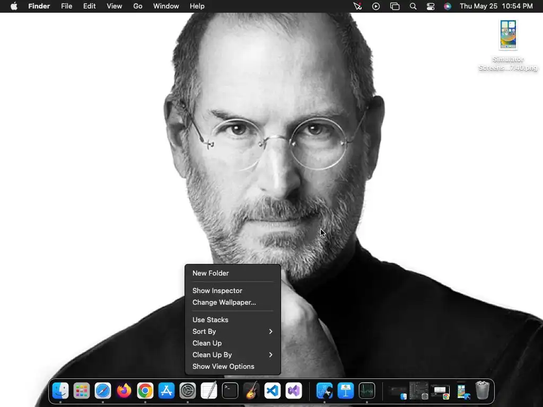Open the Window menu
This screenshot has height=407, width=543.
point(166,6)
